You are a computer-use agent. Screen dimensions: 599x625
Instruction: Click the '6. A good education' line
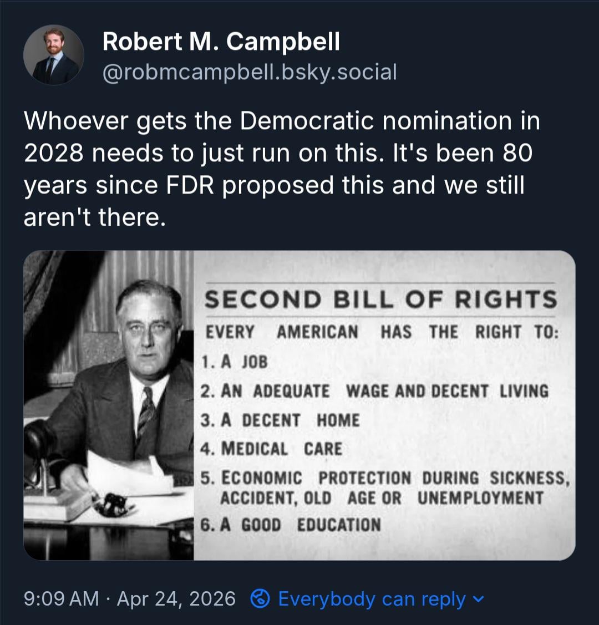click(x=291, y=525)
